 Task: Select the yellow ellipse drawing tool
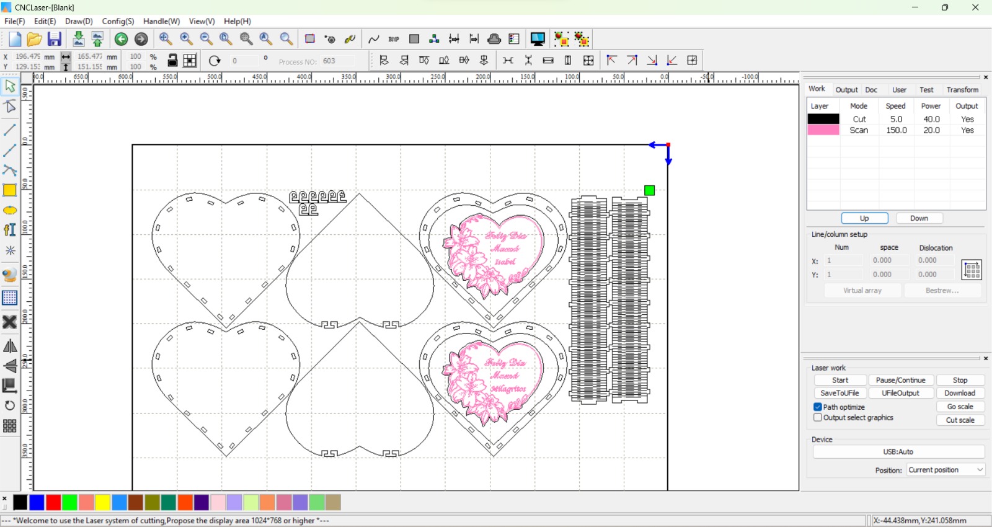pos(10,211)
